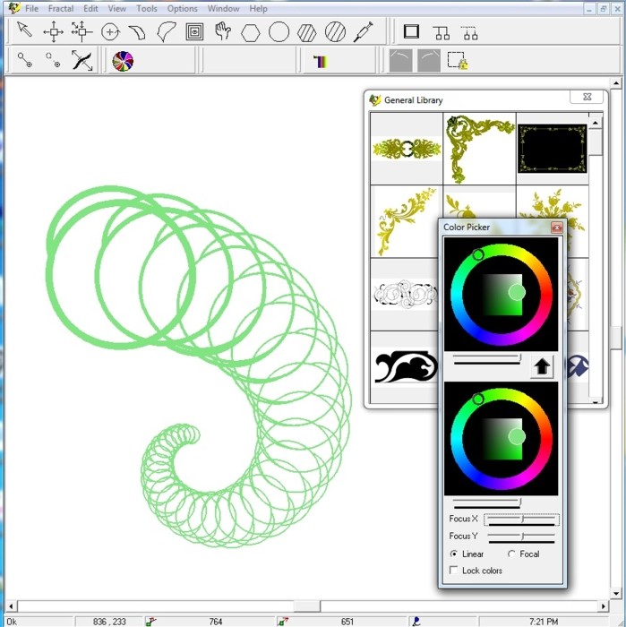Select the single node point tool
This screenshot has width=626, height=627.
[x=25, y=60]
